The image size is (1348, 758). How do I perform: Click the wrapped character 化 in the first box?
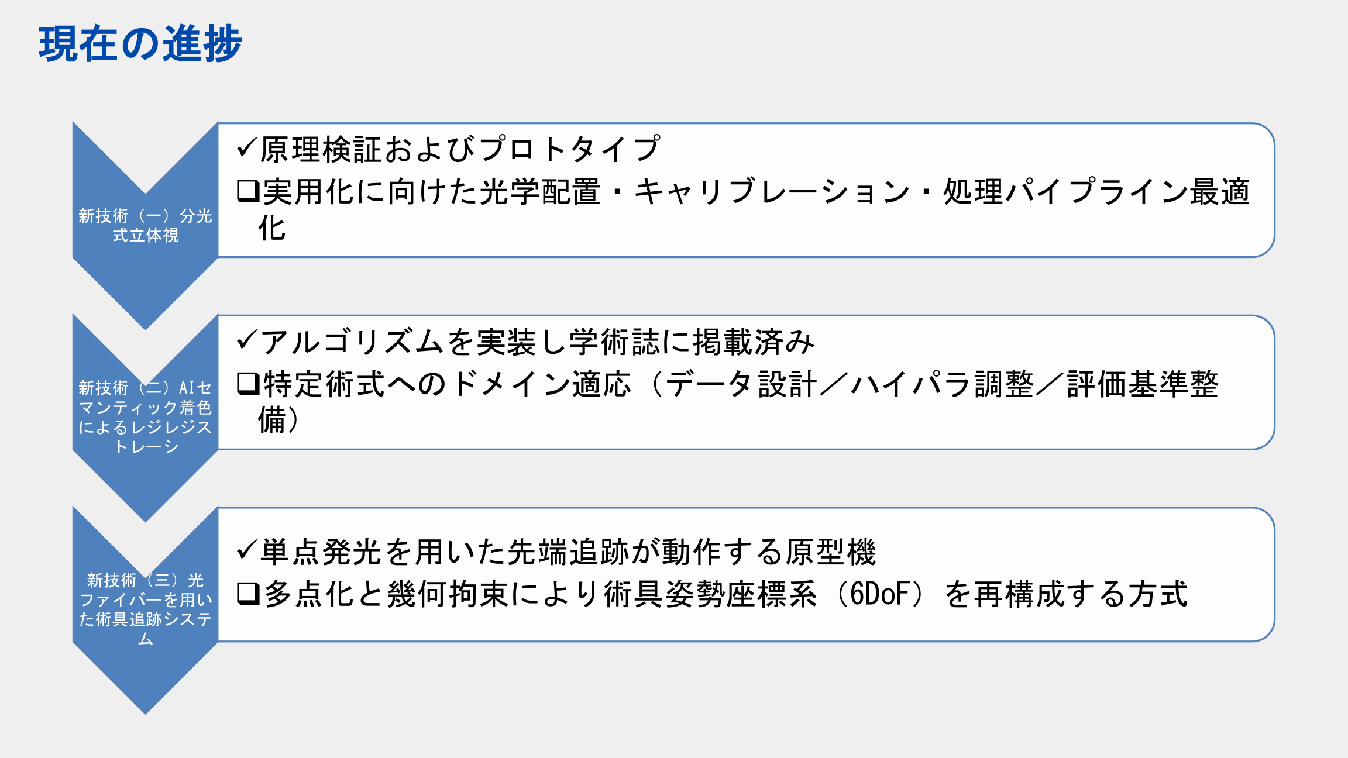pyautogui.click(x=272, y=228)
